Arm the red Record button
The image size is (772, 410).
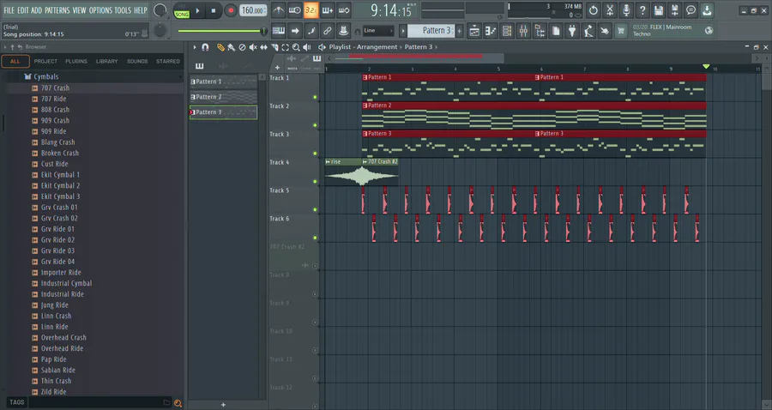click(231, 10)
